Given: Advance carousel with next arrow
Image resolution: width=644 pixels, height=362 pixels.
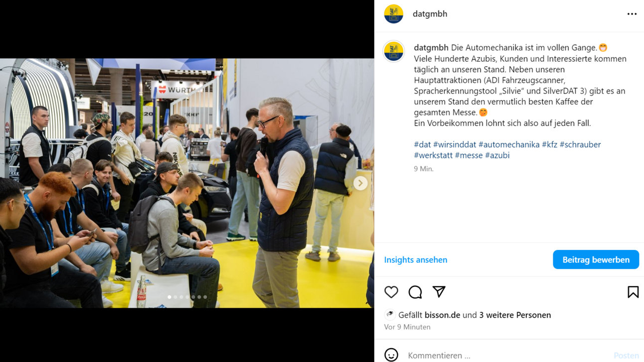Looking at the screenshot, I should click(360, 183).
